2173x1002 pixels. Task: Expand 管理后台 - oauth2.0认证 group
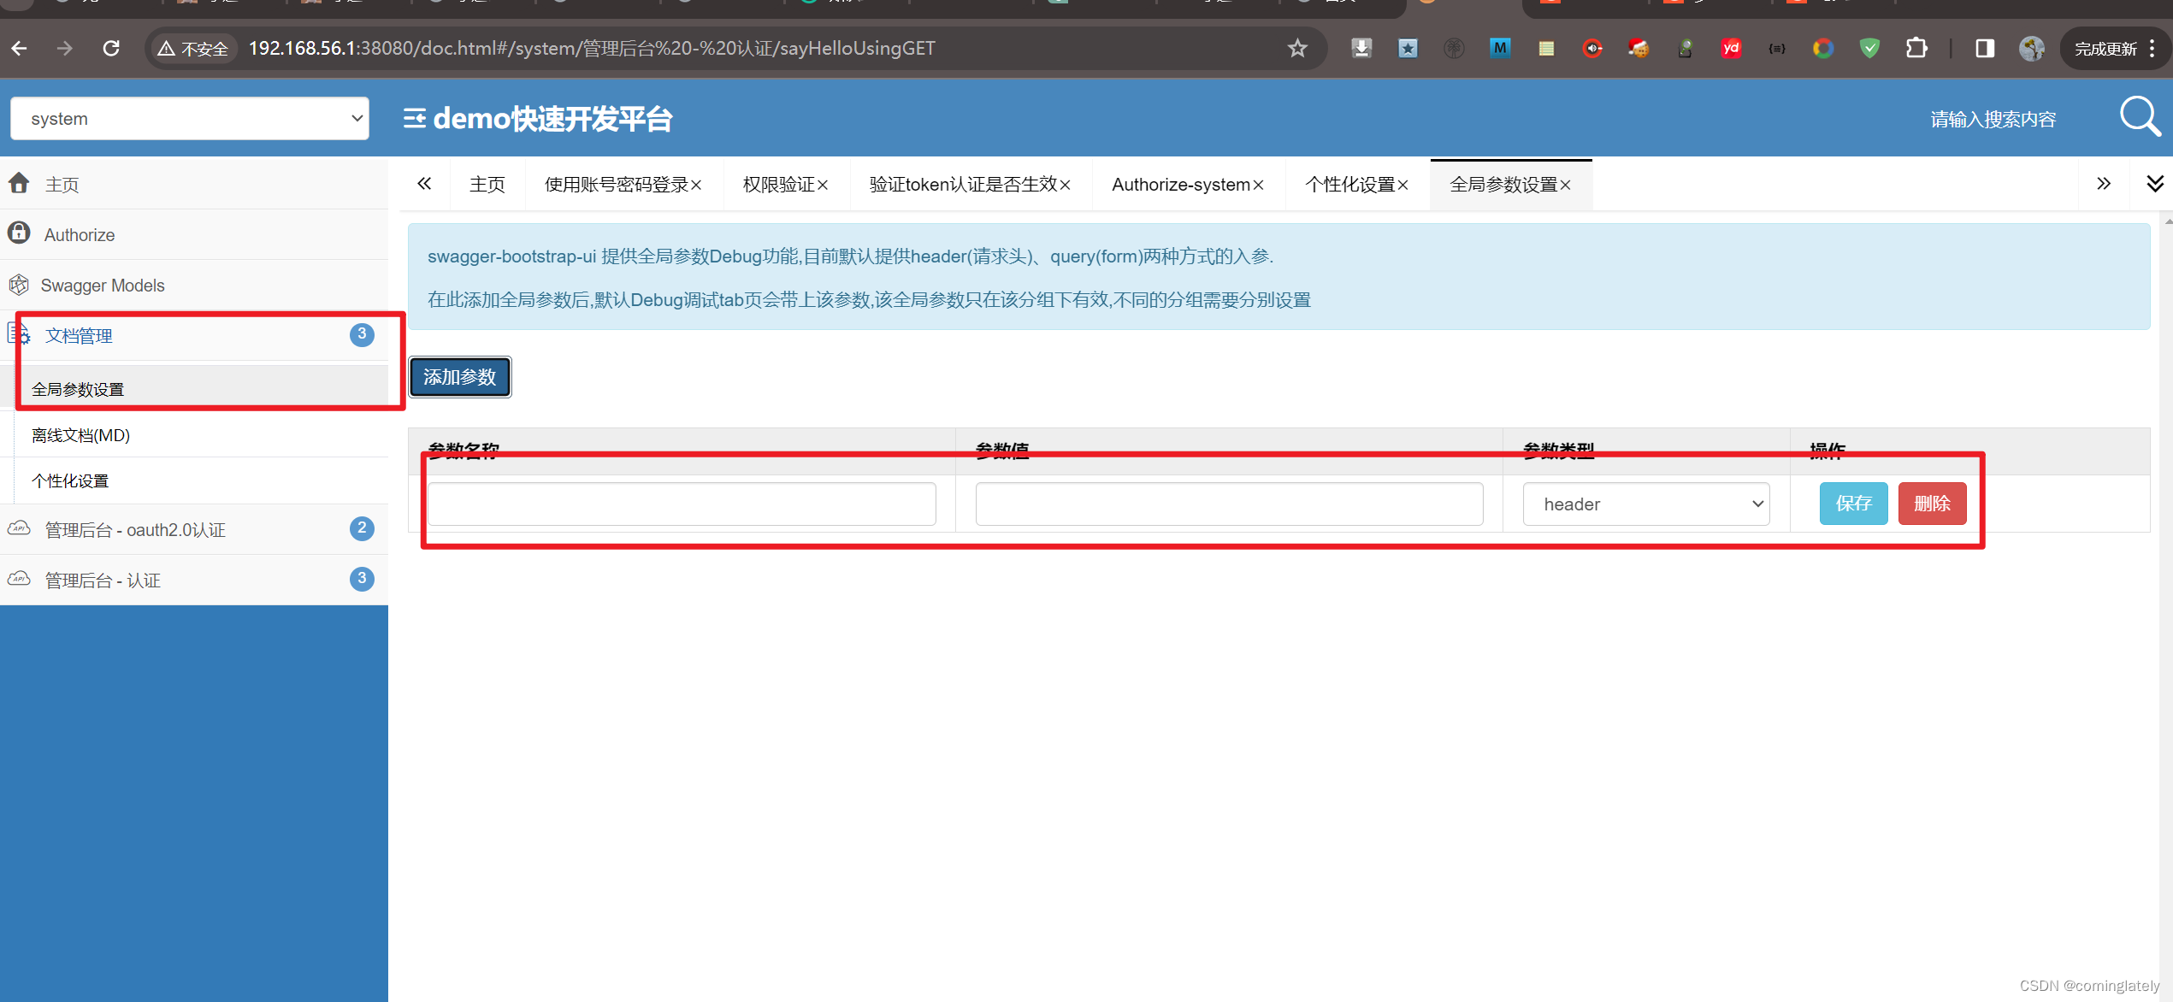tap(135, 529)
